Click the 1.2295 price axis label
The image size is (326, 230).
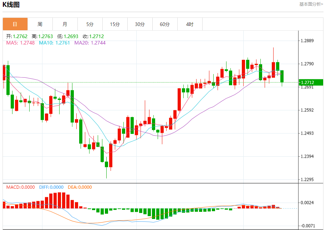[307, 179]
